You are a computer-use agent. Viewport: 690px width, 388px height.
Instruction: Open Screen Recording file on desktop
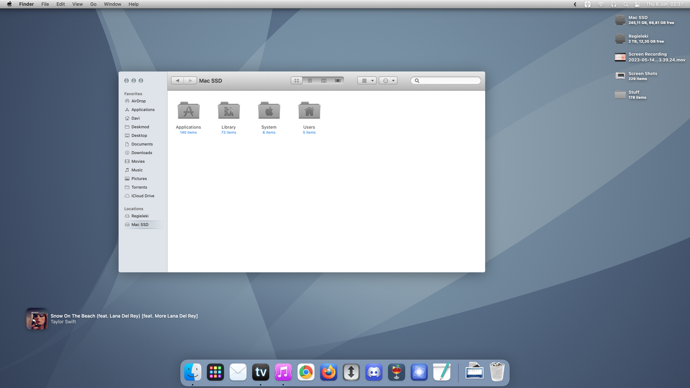click(x=650, y=57)
